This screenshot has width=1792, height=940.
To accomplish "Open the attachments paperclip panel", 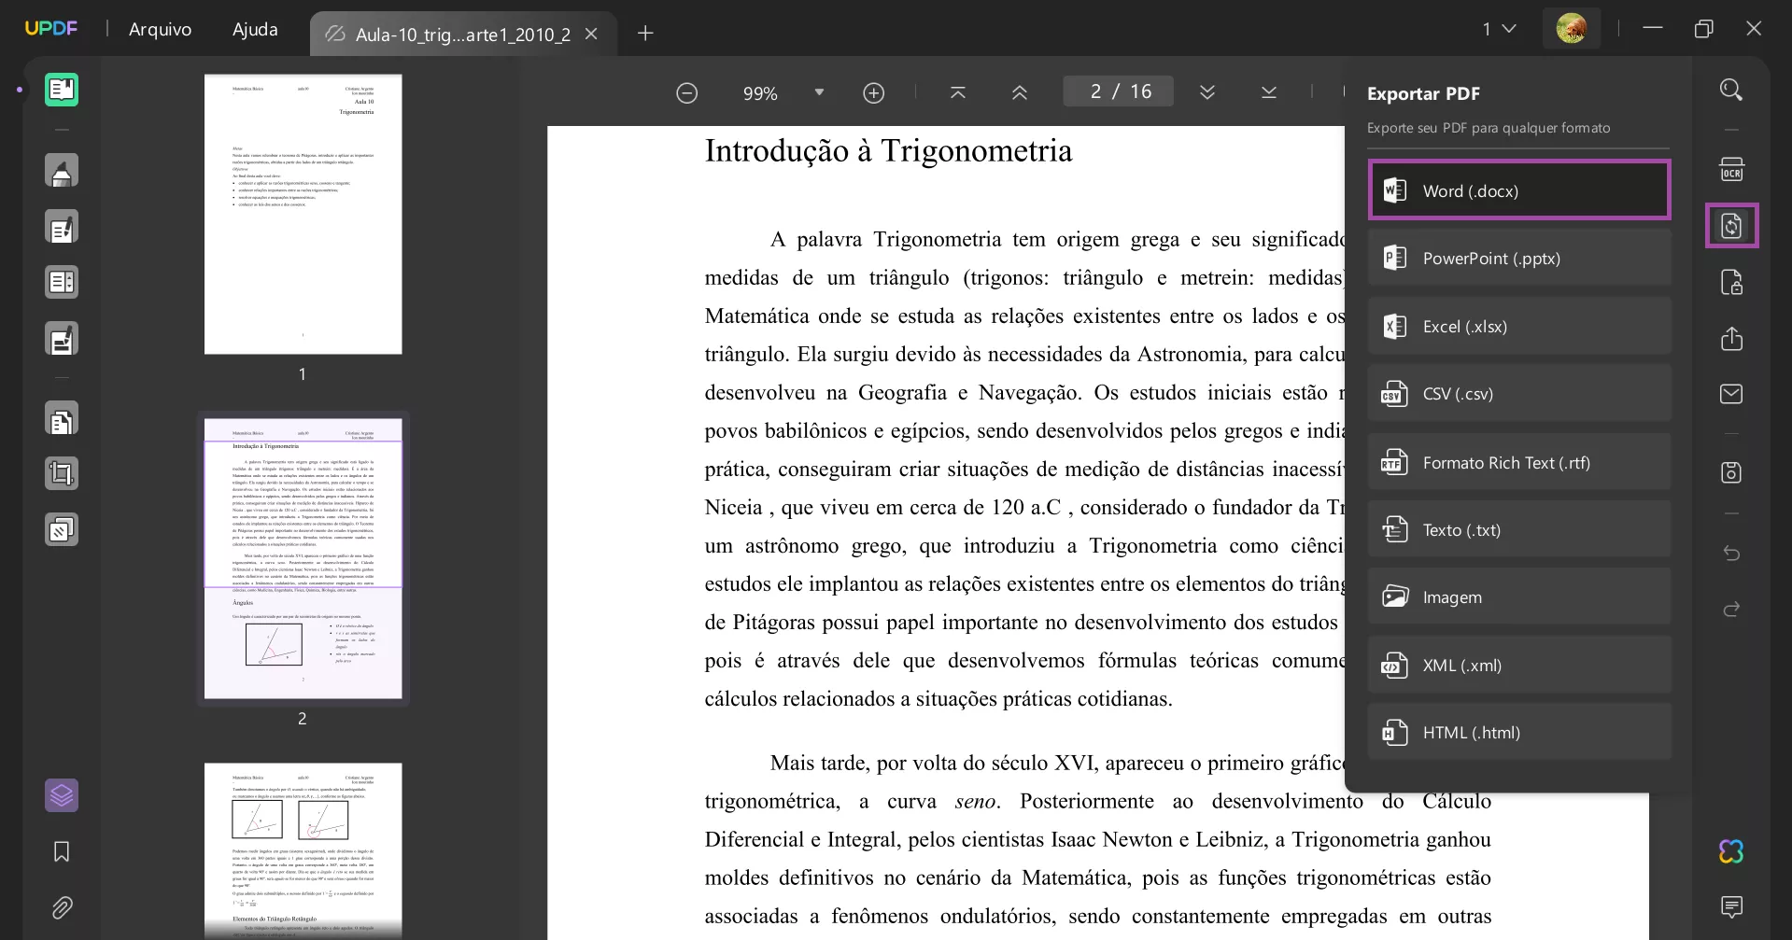I will pyautogui.click(x=63, y=908).
